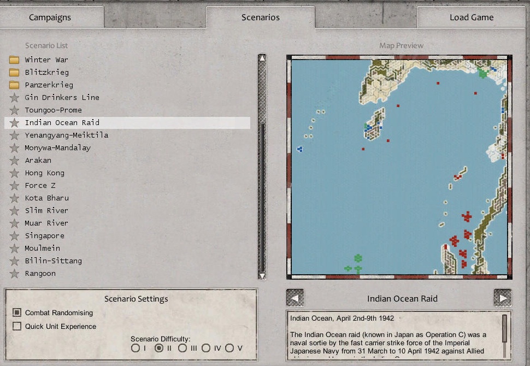
Task: Open the Panzerkrieg folder icon
Action: [14, 85]
